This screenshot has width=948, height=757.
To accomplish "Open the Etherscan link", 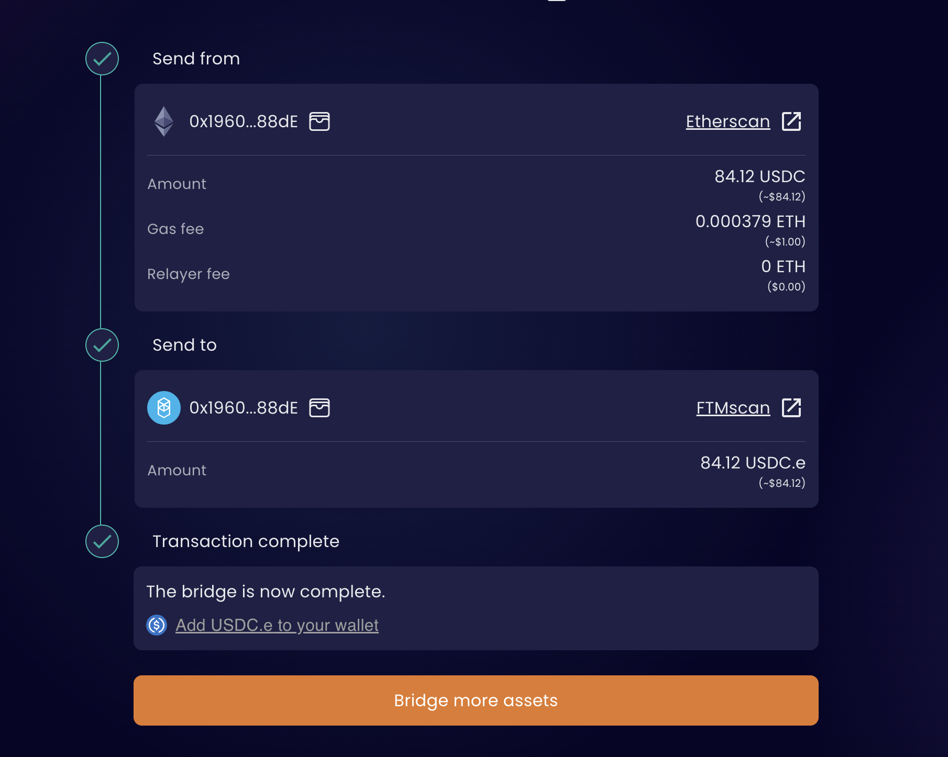I will coord(728,121).
